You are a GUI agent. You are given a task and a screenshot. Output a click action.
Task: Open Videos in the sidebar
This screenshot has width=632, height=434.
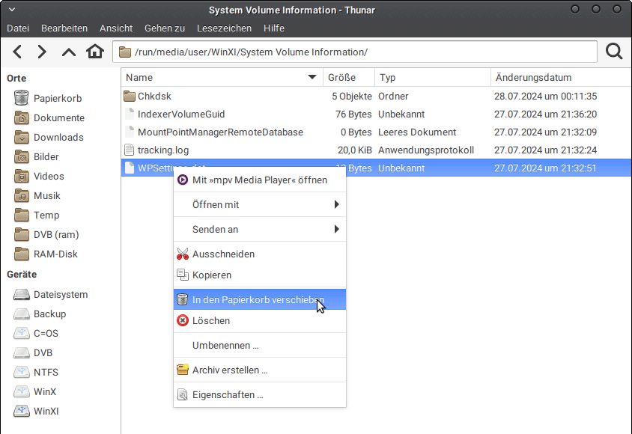(x=39, y=177)
